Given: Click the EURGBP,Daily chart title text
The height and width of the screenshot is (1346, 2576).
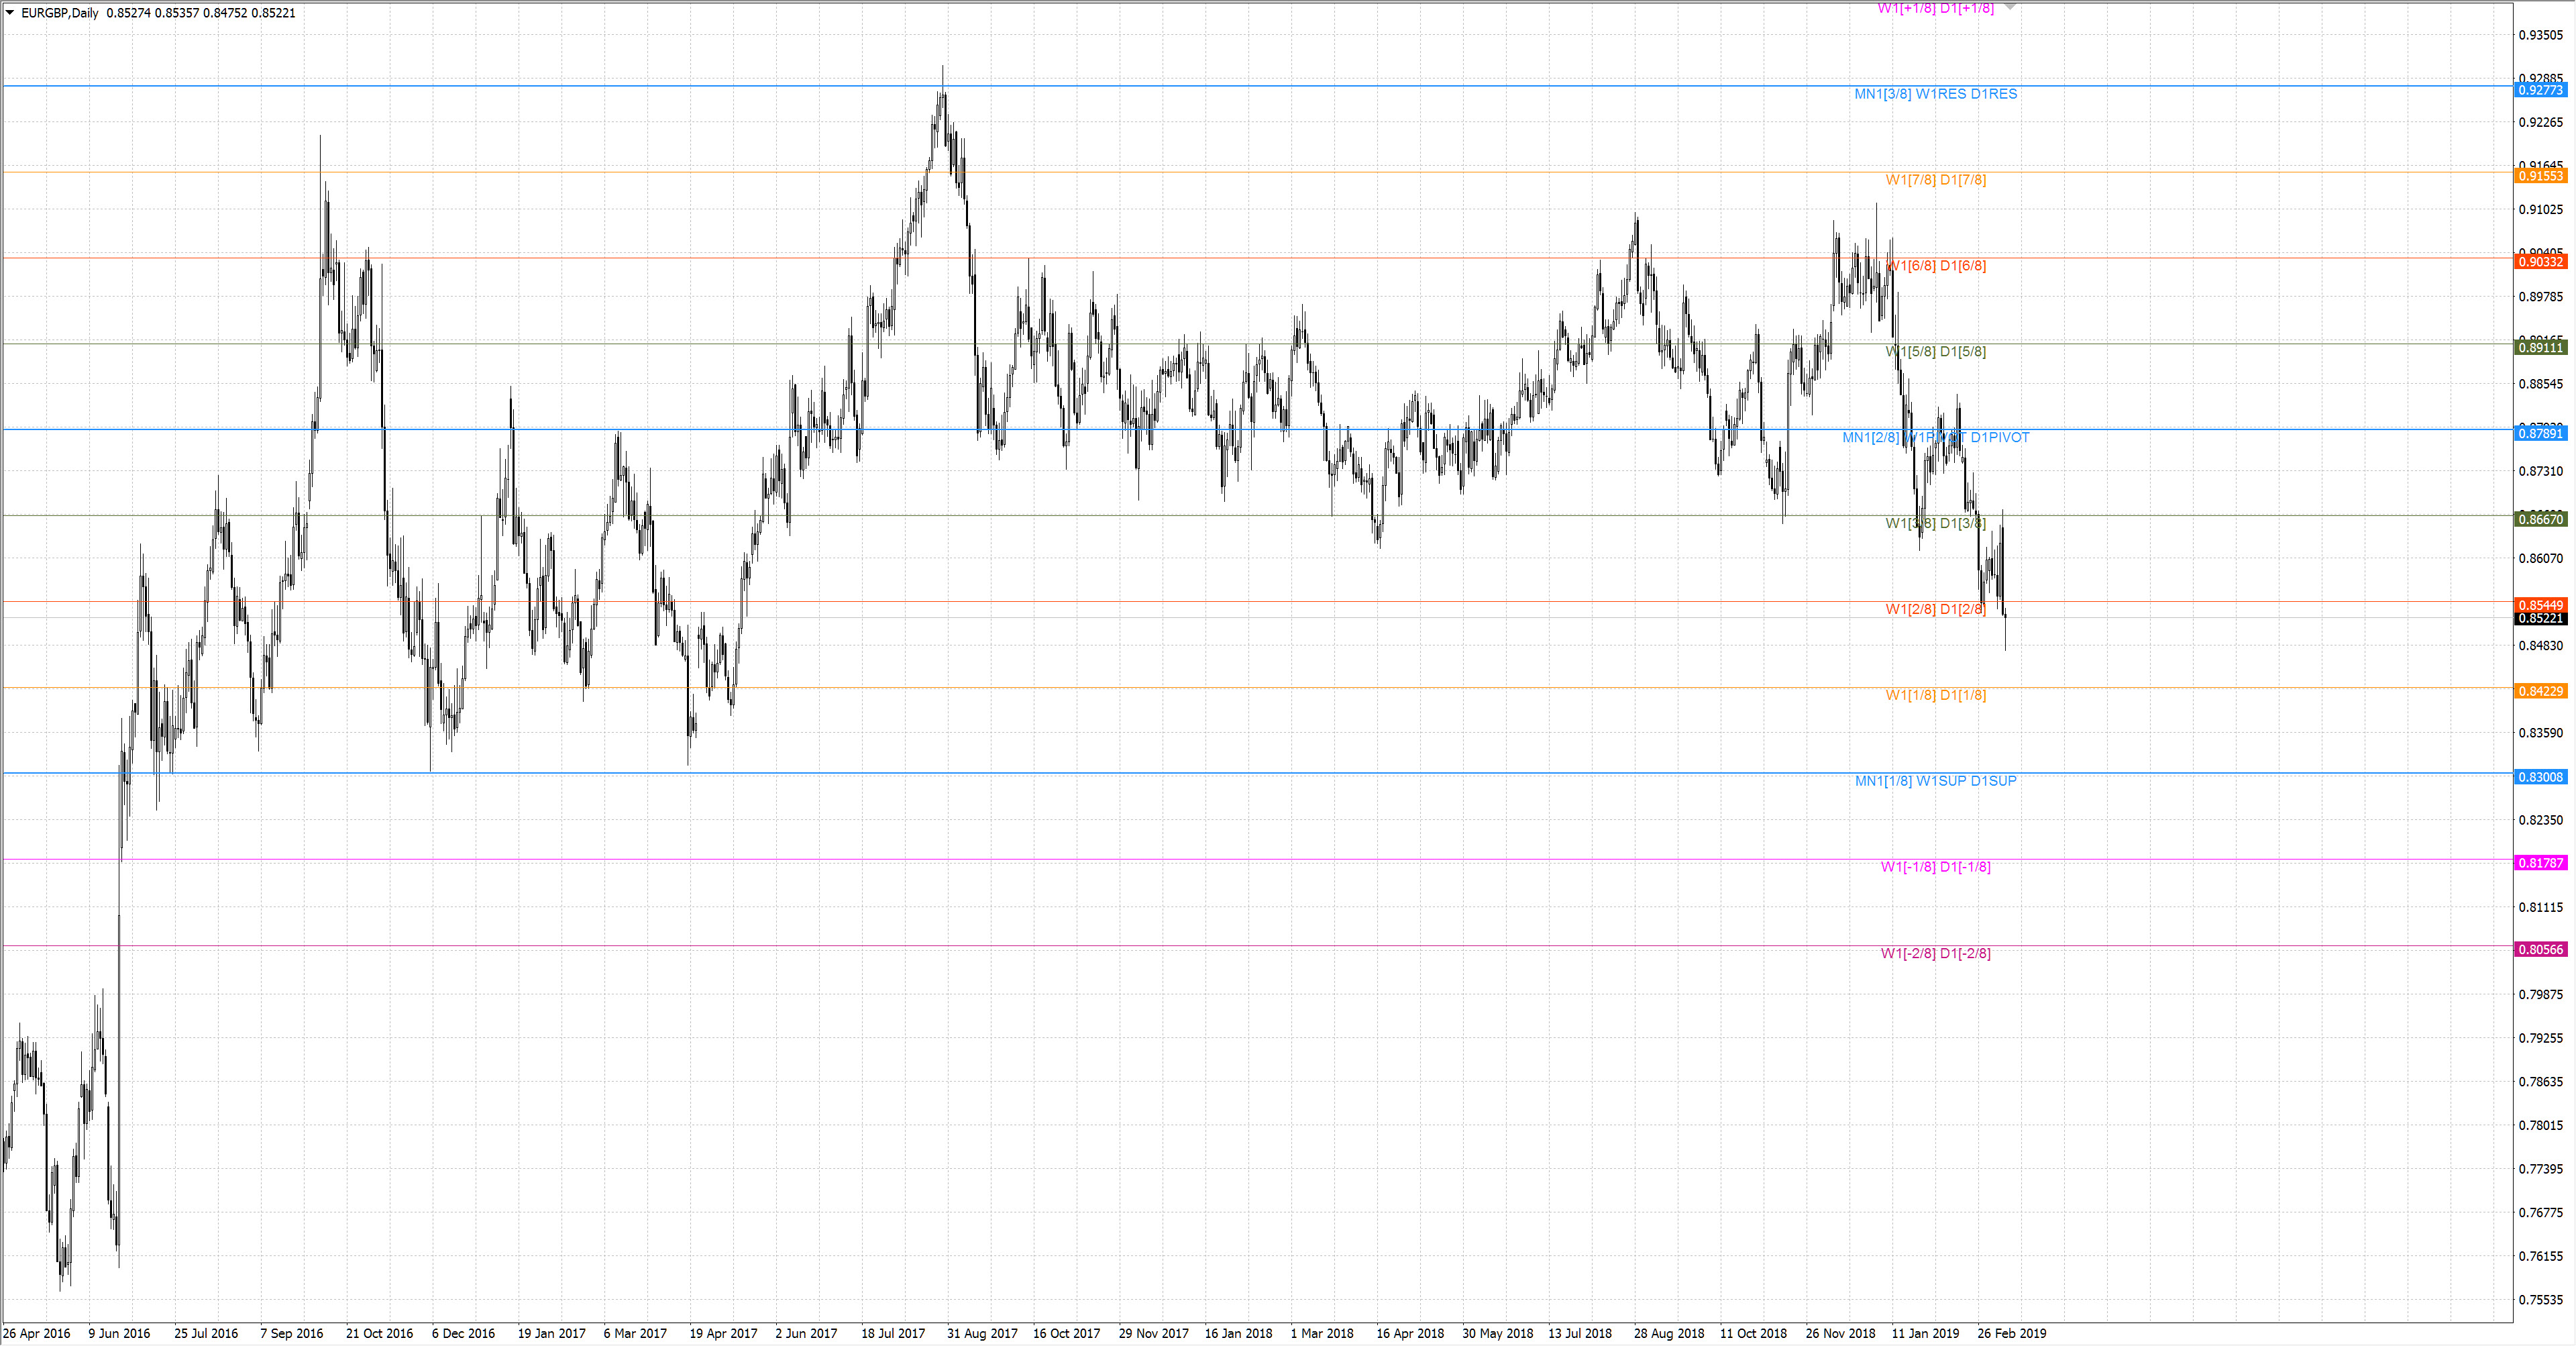Looking at the screenshot, I should [x=60, y=13].
